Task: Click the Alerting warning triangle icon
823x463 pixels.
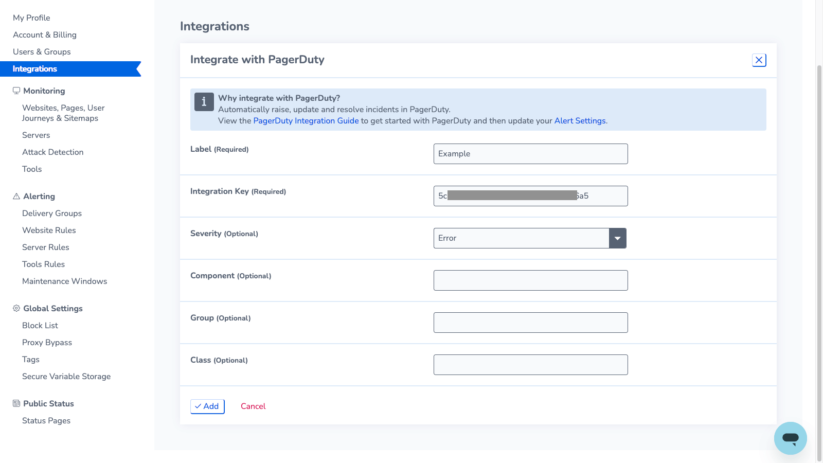Action: (x=16, y=196)
